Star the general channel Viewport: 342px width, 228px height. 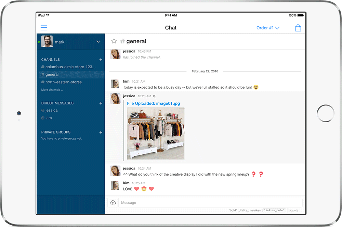point(114,41)
